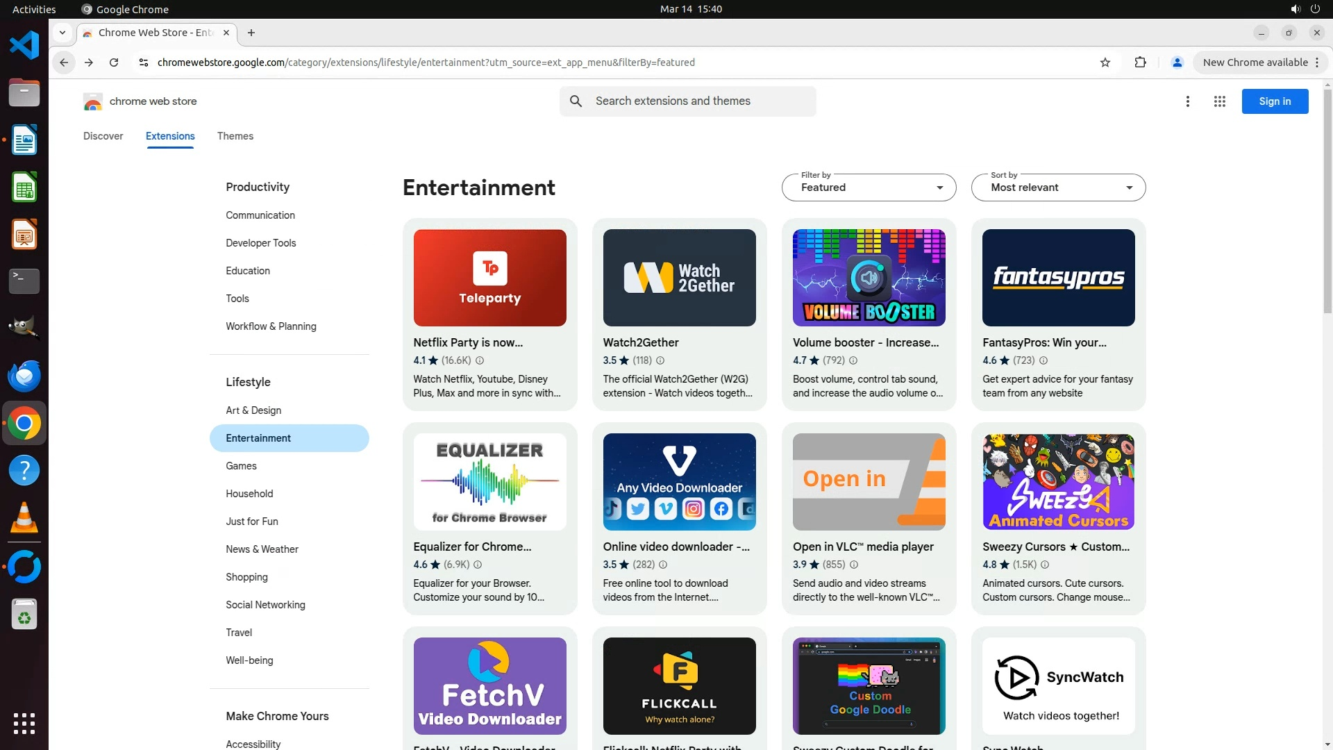Expand the Filter by Featured dropdown
The height and width of the screenshot is (750, 1333).
click(869, 187)
